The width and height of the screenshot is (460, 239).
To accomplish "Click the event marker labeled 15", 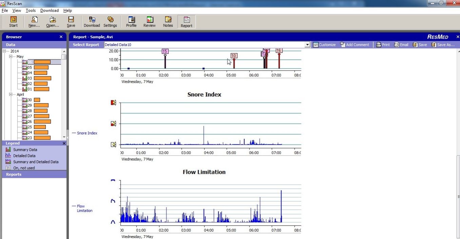I will pos(165,51).
